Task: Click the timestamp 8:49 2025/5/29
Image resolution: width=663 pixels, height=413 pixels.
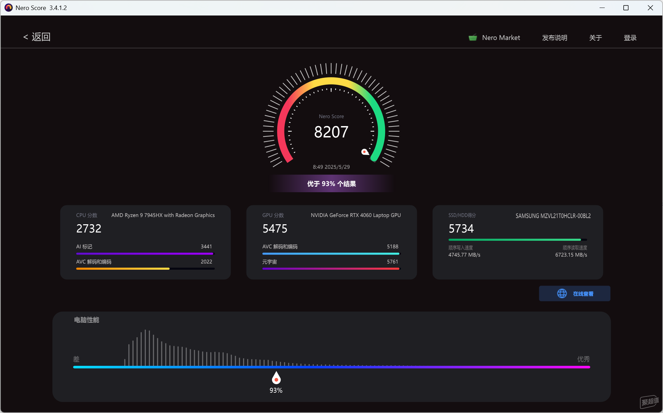Action: coord(331,167)
